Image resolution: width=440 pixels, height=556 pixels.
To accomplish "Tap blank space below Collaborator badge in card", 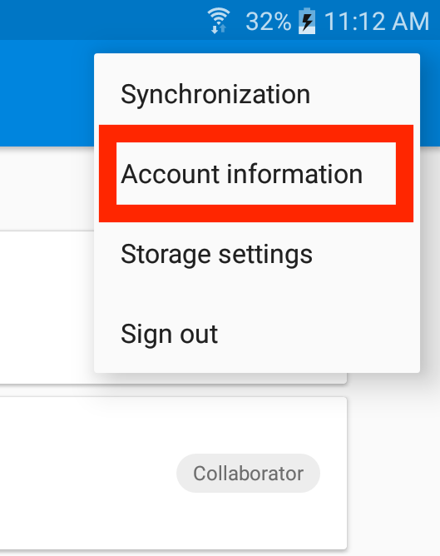I will pyautogui.click(x=248, y=520).
